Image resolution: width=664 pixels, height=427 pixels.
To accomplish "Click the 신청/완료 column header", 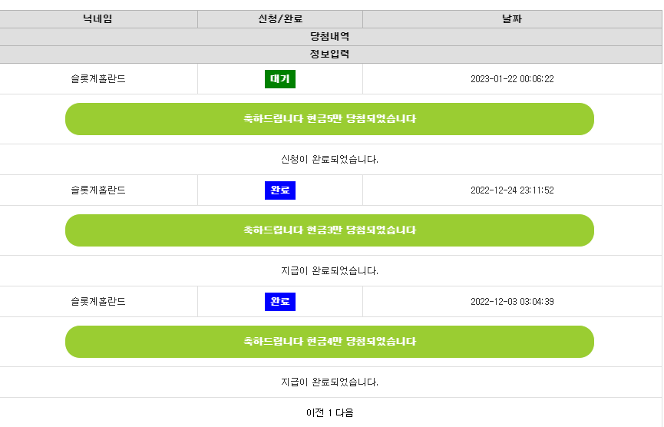I will pyautogui.click(x=280, y=19).
